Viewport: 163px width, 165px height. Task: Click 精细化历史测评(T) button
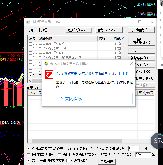pyautogui.click(x=141, y=41)
